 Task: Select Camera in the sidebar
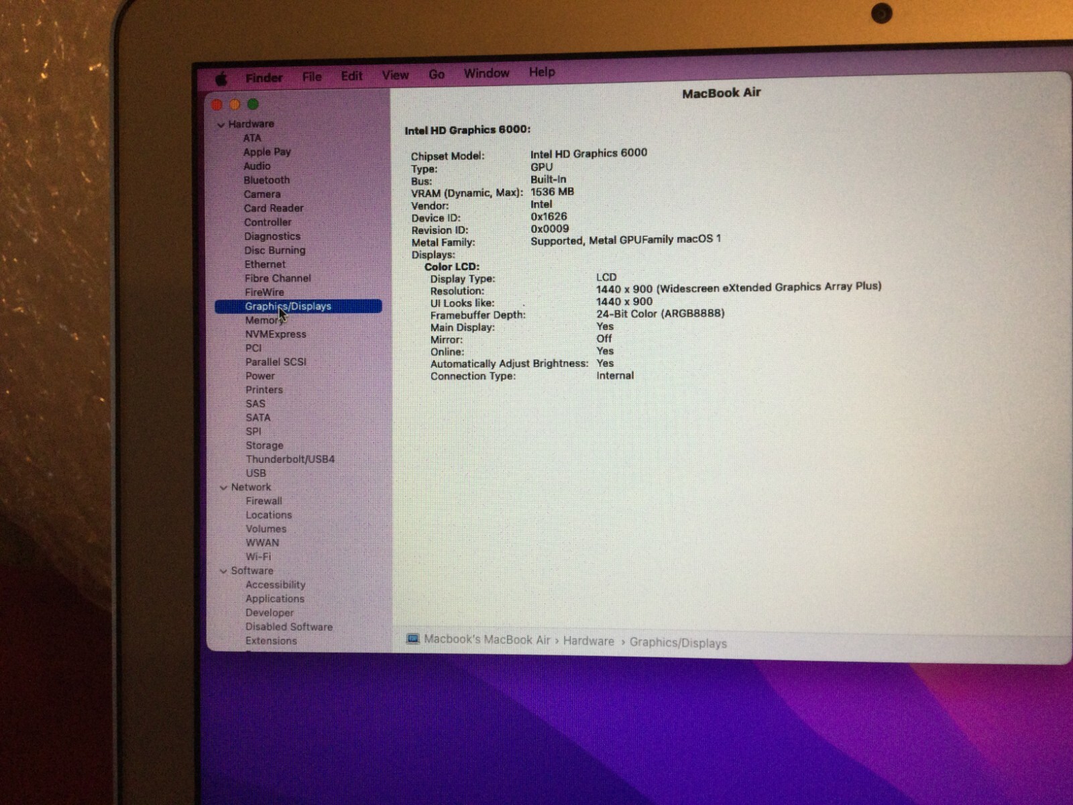point(262,195)
